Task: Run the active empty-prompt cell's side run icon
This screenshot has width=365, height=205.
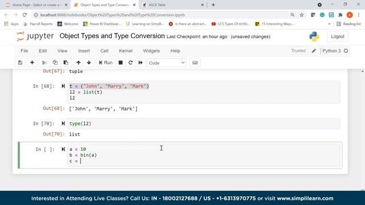Action: [x=63, y=149]
